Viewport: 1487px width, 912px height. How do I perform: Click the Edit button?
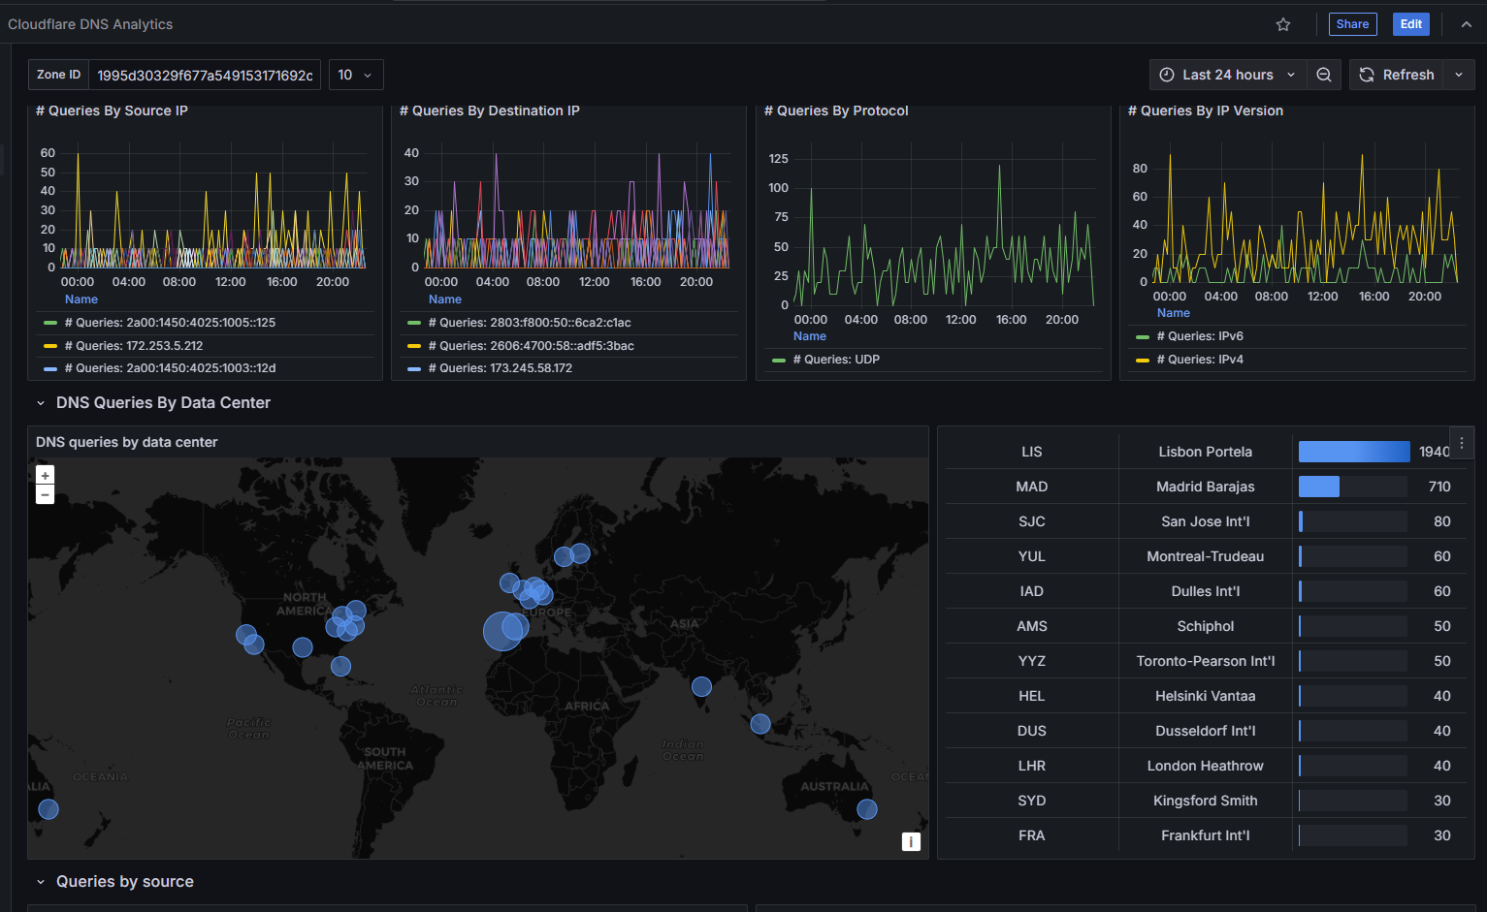(1410, 23)
